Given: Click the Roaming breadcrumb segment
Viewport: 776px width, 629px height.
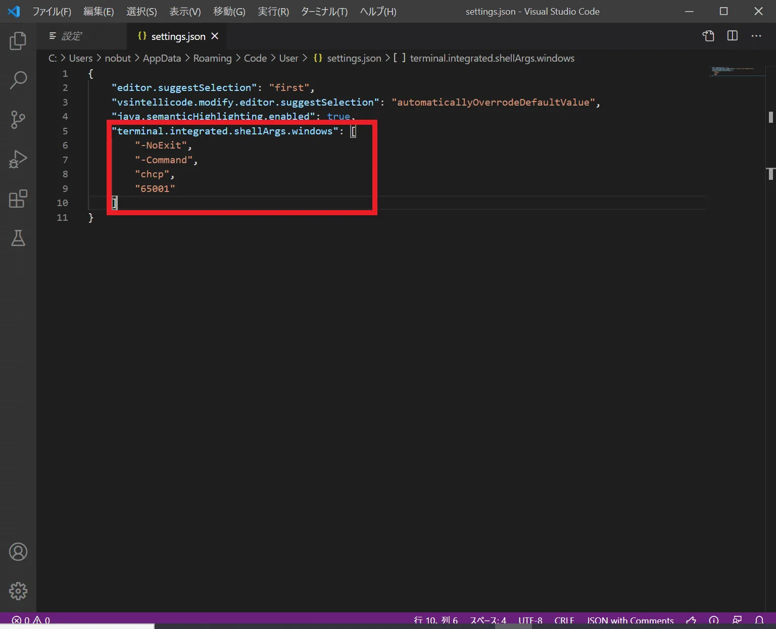Looking at the screenshot, I should point(212,58).
